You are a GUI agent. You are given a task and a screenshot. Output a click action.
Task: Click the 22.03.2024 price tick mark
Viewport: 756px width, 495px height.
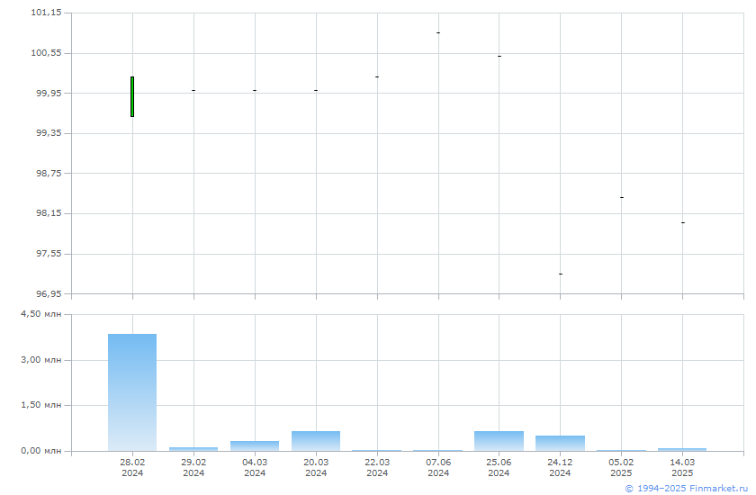point(377,76)
